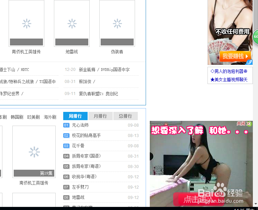Screen dimensions: 258x210
Task: Click the 06 rank badge
Action: tap(66, 177)
